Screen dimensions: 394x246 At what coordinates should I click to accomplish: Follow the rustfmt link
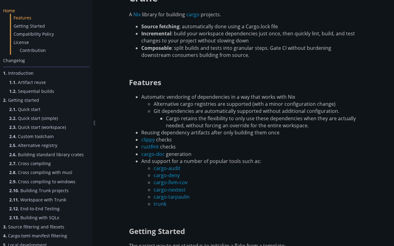150,147
